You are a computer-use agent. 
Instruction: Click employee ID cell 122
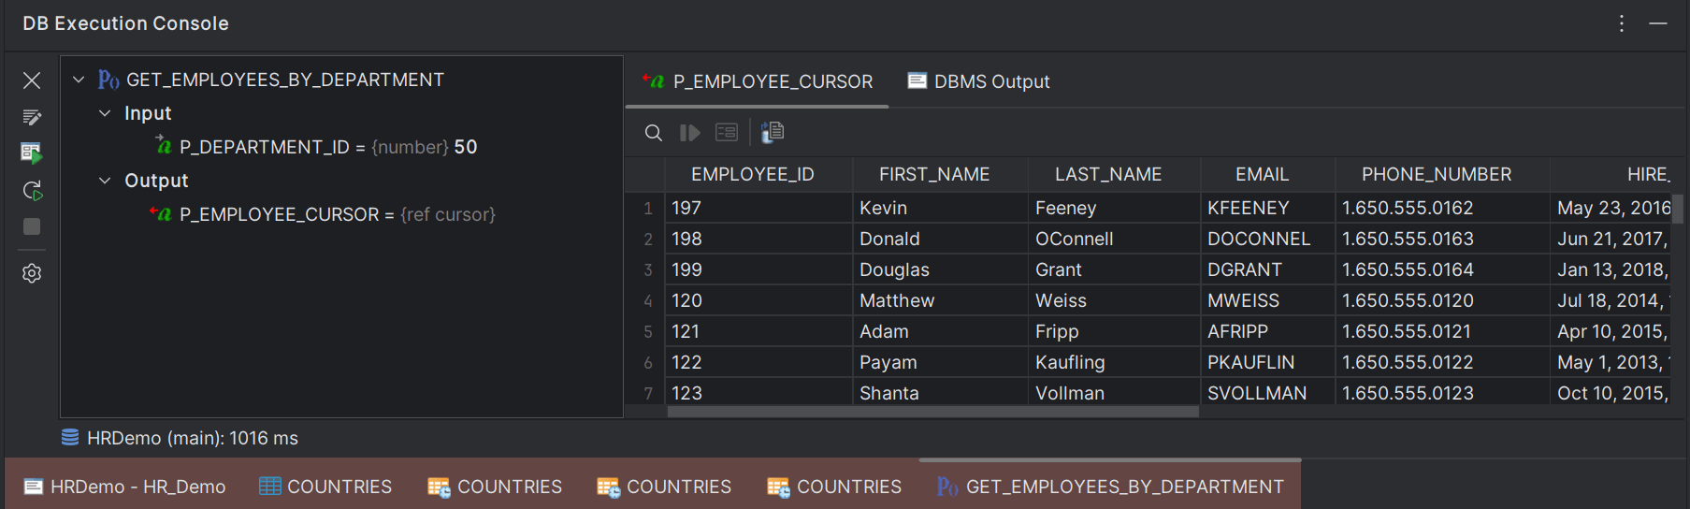pyautogui.click(x=758, y=362)
